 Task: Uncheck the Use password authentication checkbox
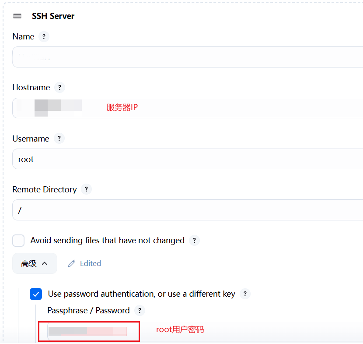[36, 294]
